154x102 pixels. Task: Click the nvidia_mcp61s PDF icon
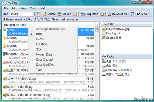click(4, 62)
